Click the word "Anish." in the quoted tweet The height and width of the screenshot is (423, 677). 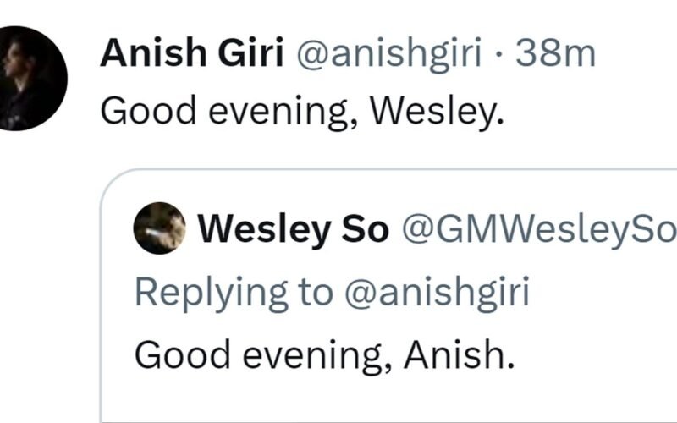459,354
